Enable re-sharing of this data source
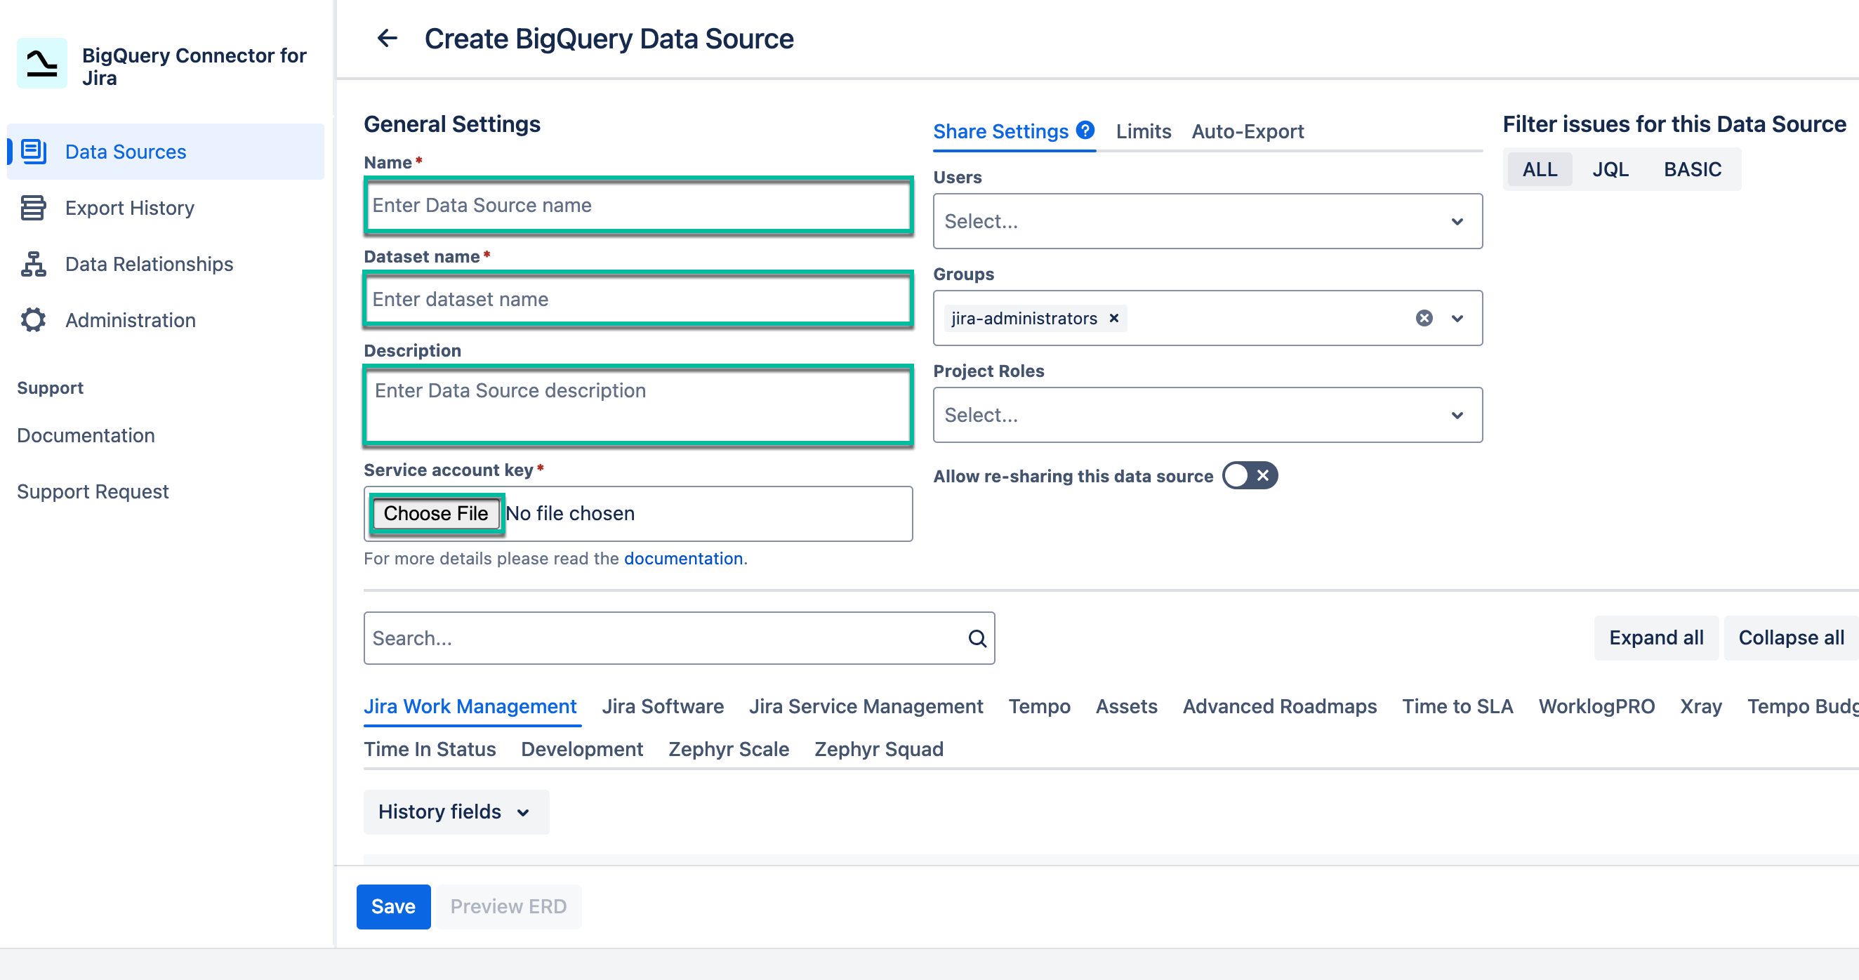Viewport: 1859px width, 980px height. (1248, 475)
